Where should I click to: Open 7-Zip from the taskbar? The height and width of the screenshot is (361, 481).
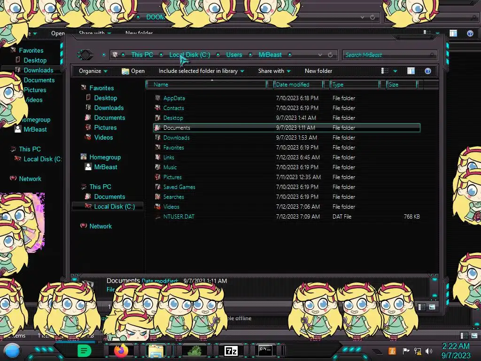[x=231, y=351]
